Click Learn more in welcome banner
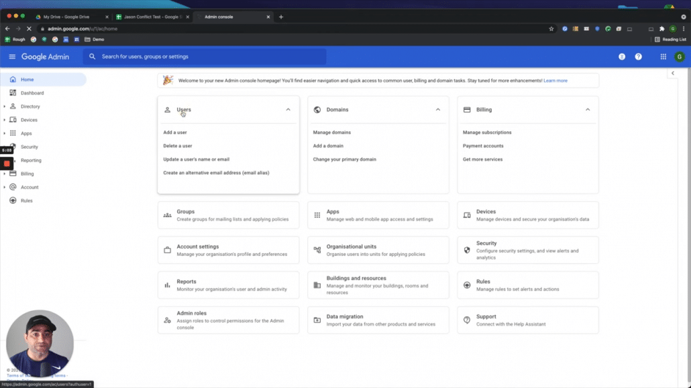 click(x=555, y=80)
